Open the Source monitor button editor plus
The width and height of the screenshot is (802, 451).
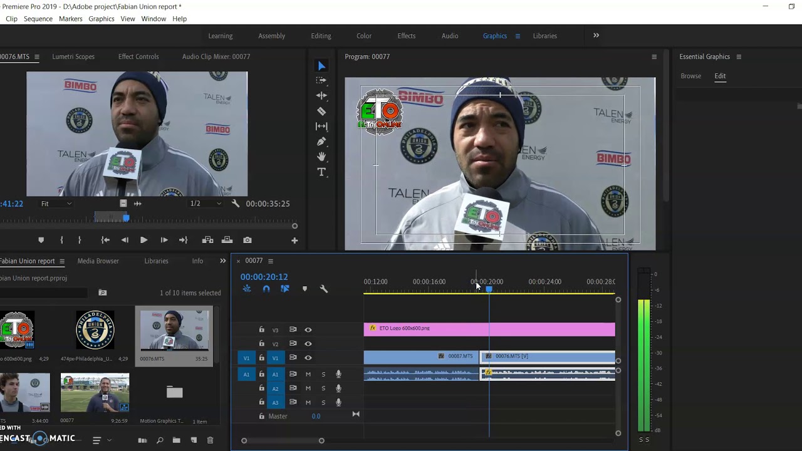click(x=294, y=240)
